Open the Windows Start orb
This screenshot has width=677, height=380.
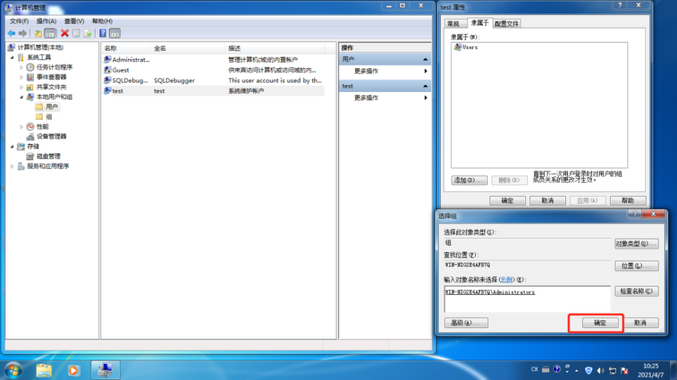tap(13, 371)
